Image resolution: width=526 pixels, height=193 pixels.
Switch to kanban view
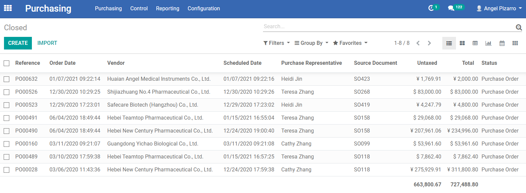(x=462, y=43)
